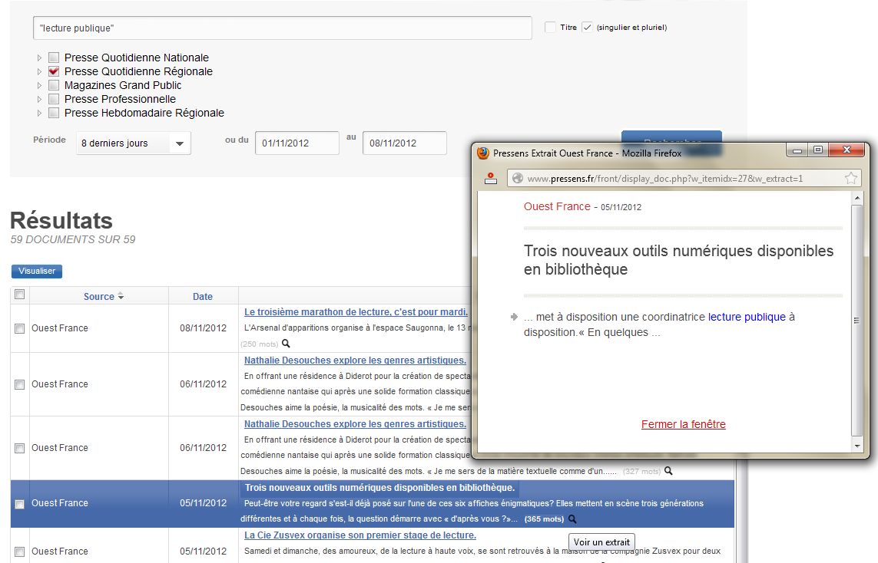Click end date field 08/11/2012
Viewport: 878px width, 563px height.
coord(404,143)
